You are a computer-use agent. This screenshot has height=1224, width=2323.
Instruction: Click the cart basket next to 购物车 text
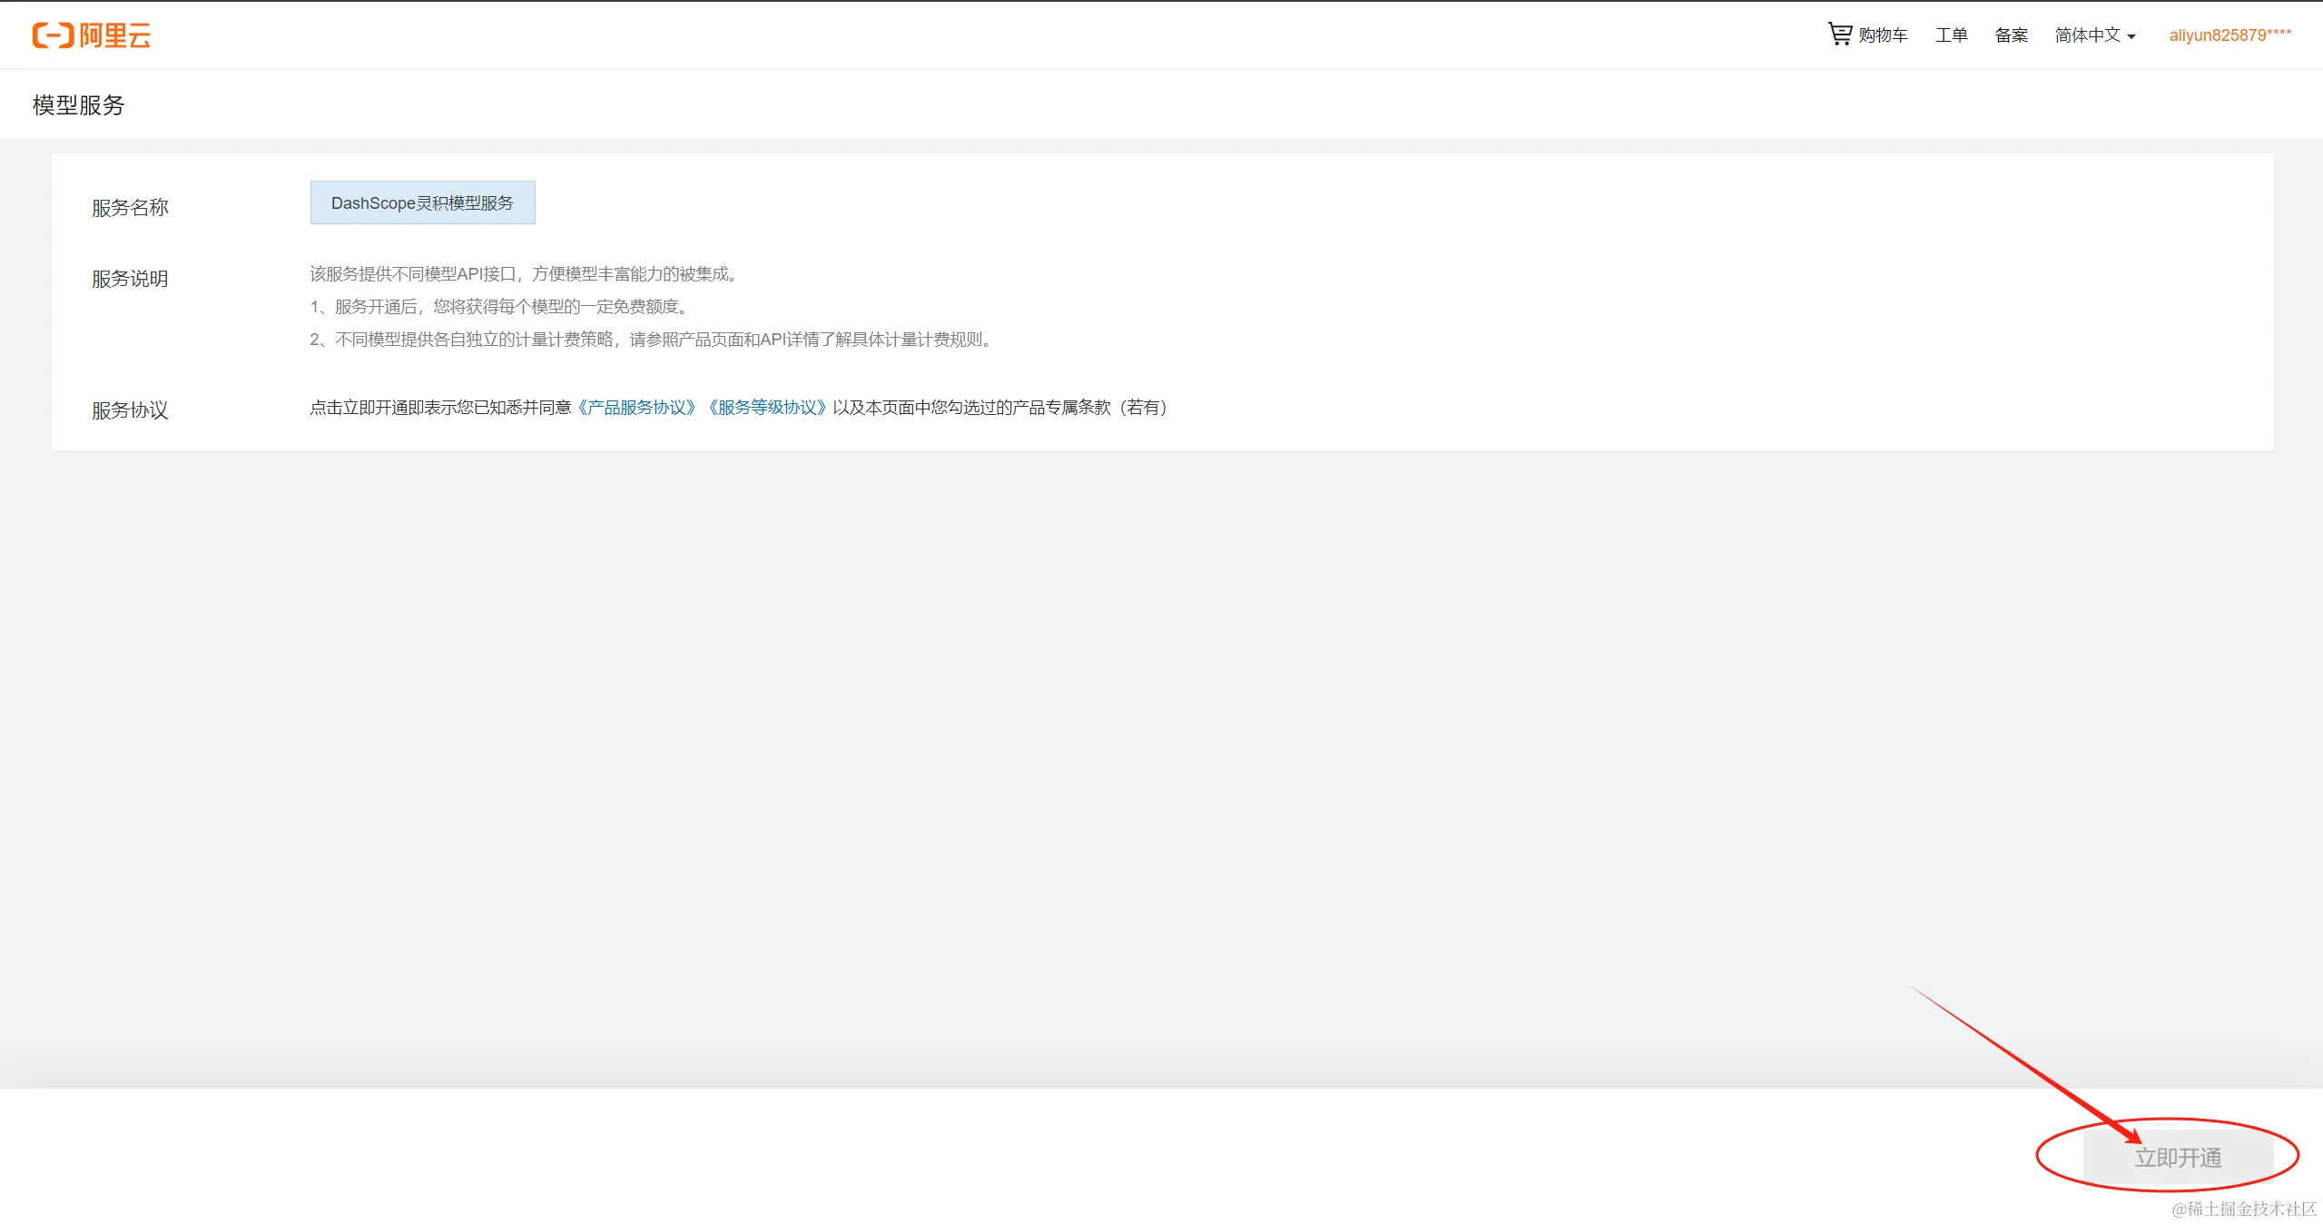(1841, 34)
